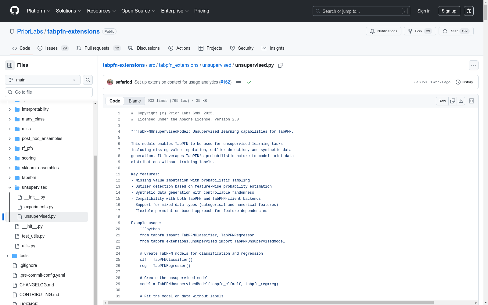Click the Sign up button
The height and width of the screenshot is (305, 488).
449,11
